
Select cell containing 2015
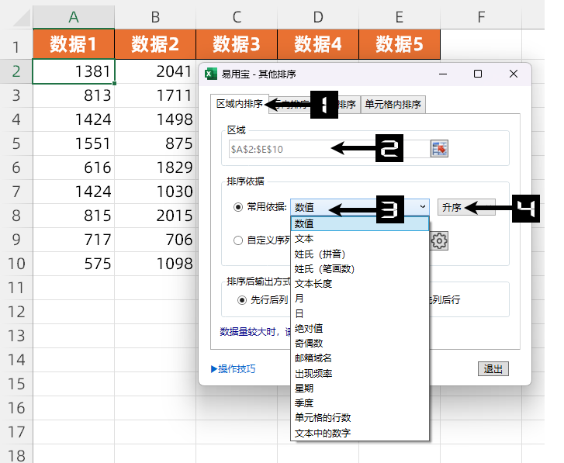(155, 216)
